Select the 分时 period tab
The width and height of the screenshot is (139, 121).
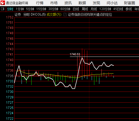pyautogui.click(x=10, y=9)
